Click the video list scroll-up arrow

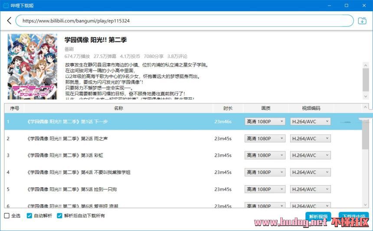366,107
